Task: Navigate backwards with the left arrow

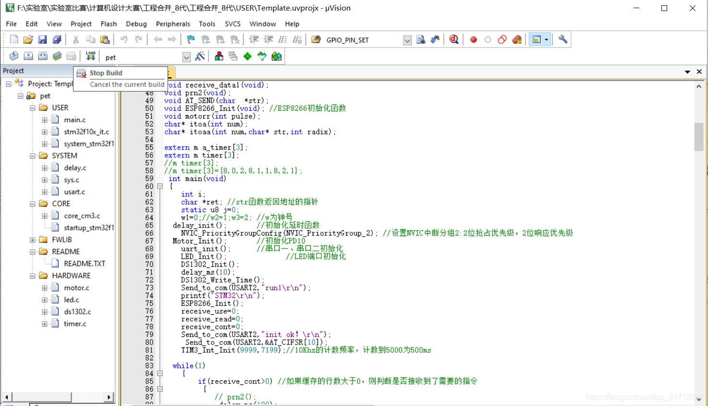Action: tap(158, 40)
